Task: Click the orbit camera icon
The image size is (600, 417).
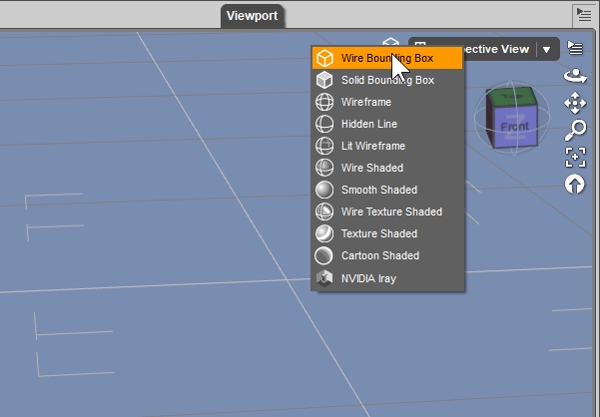Action: click(575, 76)
